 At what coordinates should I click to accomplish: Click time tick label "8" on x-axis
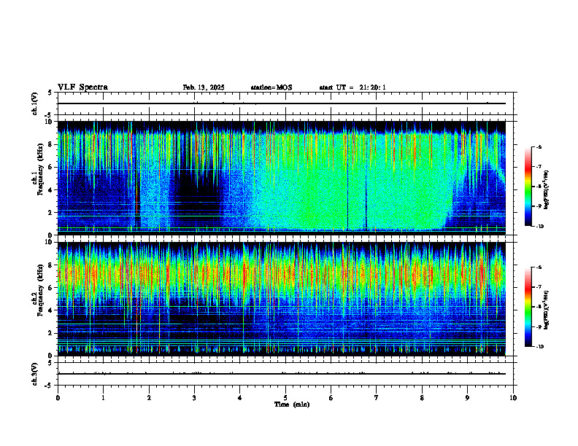pos(422,398)
